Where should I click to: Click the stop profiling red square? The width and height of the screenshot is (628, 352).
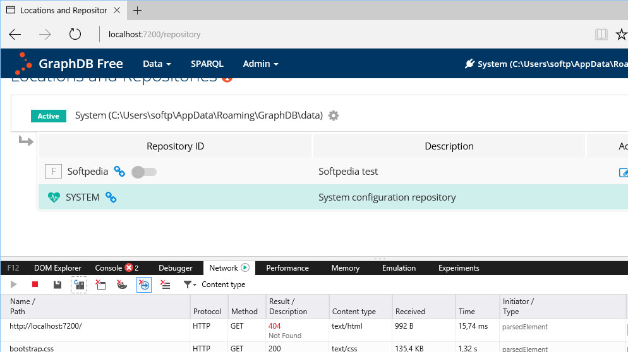[35, 285]
